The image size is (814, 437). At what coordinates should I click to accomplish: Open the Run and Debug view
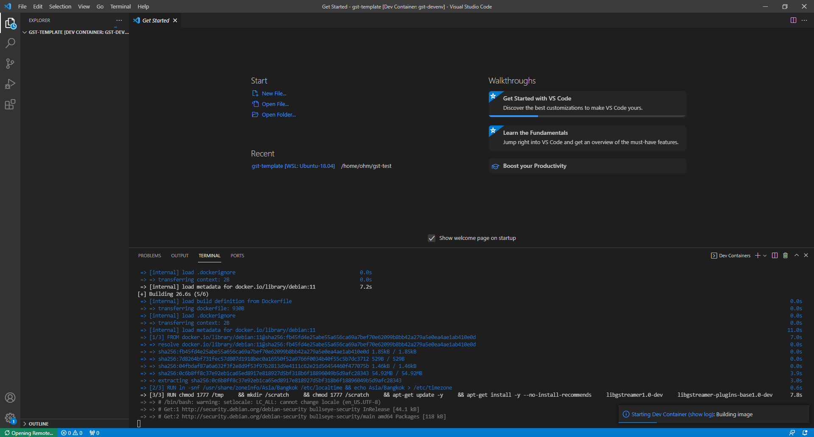10,84
